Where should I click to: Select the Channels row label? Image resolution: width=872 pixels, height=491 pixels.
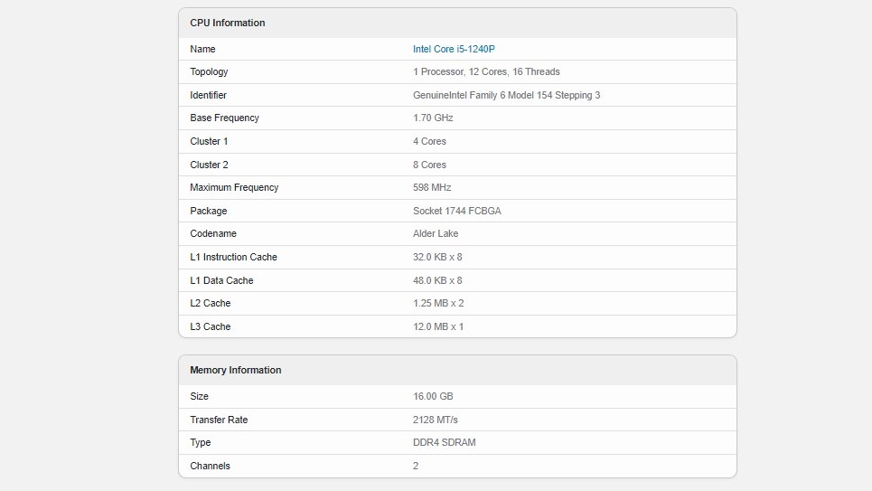[x=210, y=466]
